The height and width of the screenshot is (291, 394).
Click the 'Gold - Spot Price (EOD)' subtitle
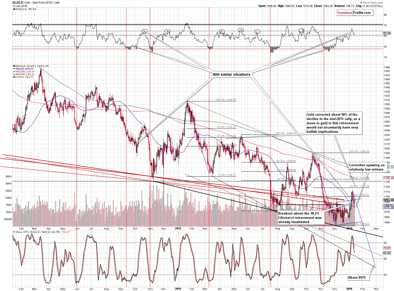pos(39,3)
